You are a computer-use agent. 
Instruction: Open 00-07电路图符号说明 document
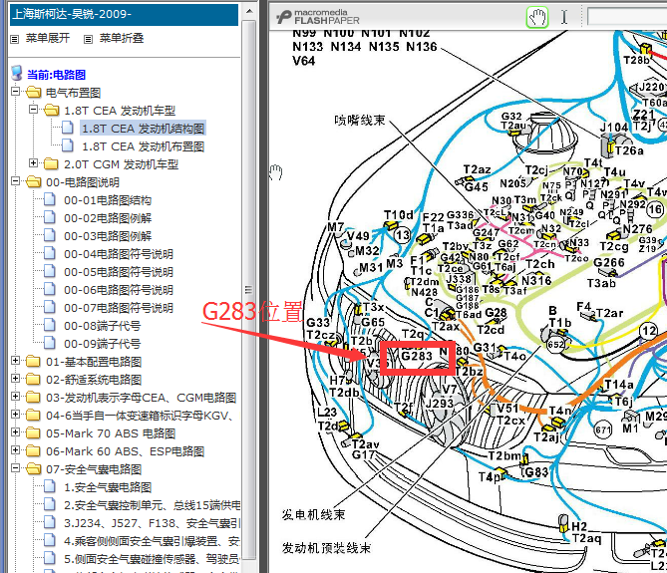point(119,308)
